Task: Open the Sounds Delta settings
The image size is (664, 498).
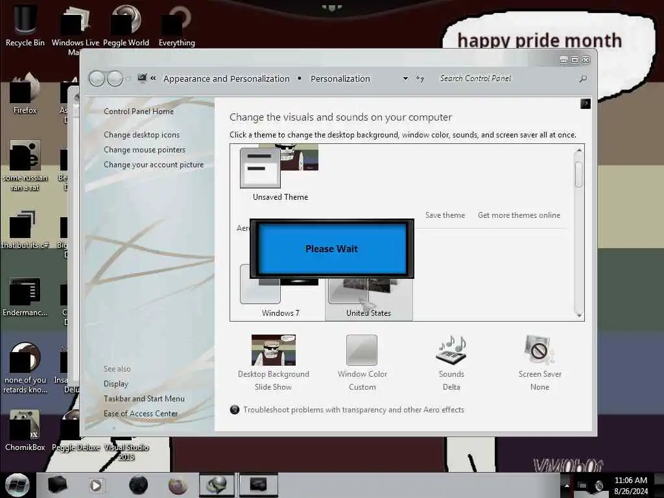Action: [451, 362]
